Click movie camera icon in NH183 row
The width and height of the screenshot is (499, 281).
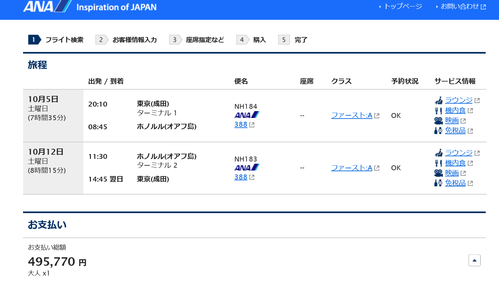click(x=439, y=173)
